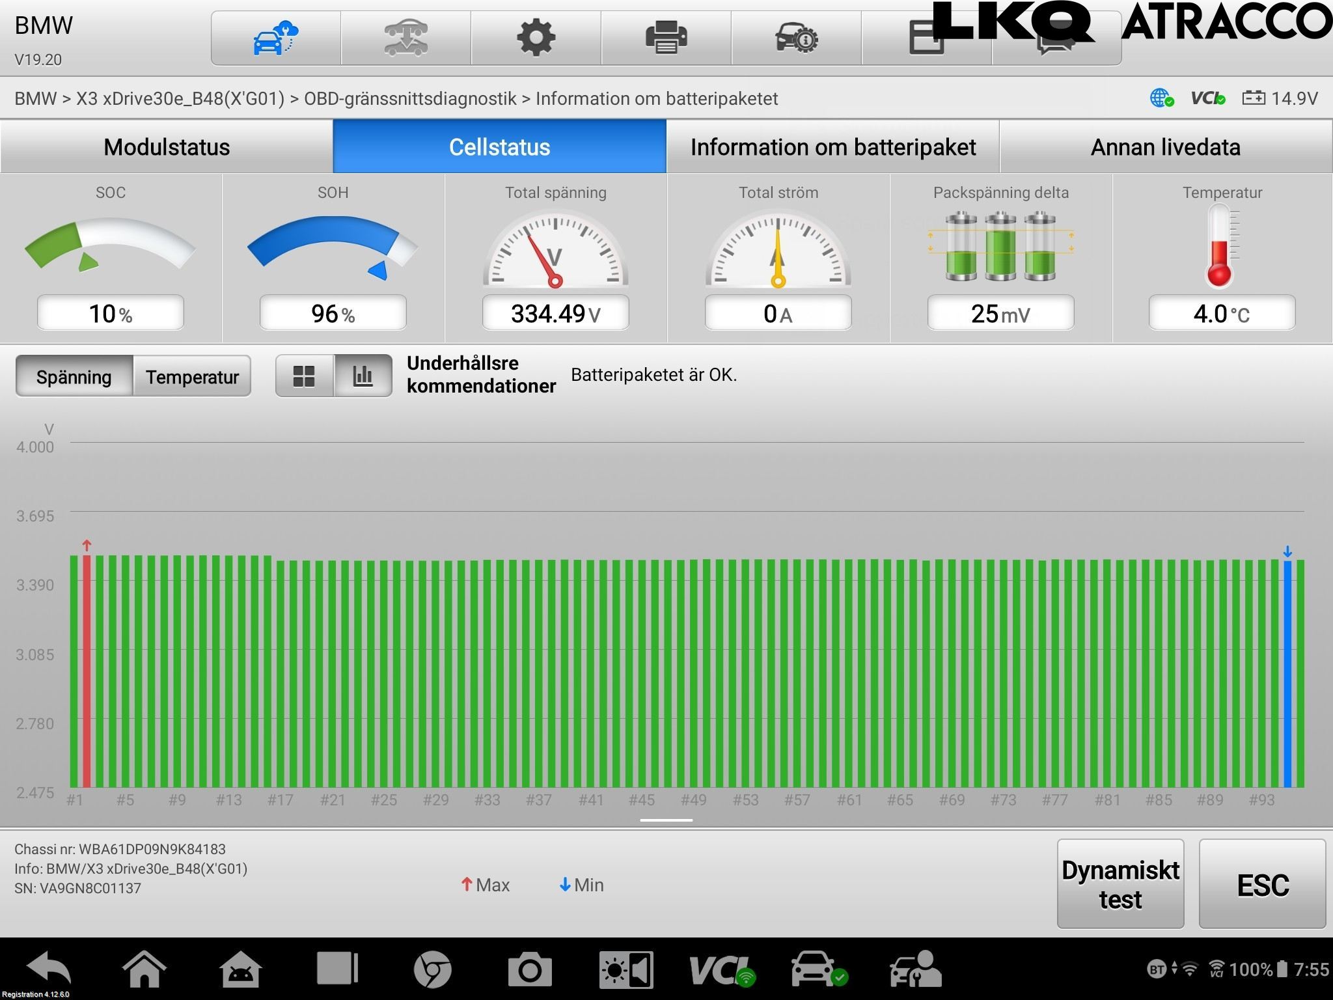This screenshot has height=1000, width=1333.
Task: Open Chrome browser in navigation bar
Action: (x=432, y=970)
